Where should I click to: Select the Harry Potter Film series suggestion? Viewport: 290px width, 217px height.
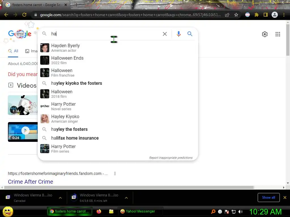tap(118, 149)
